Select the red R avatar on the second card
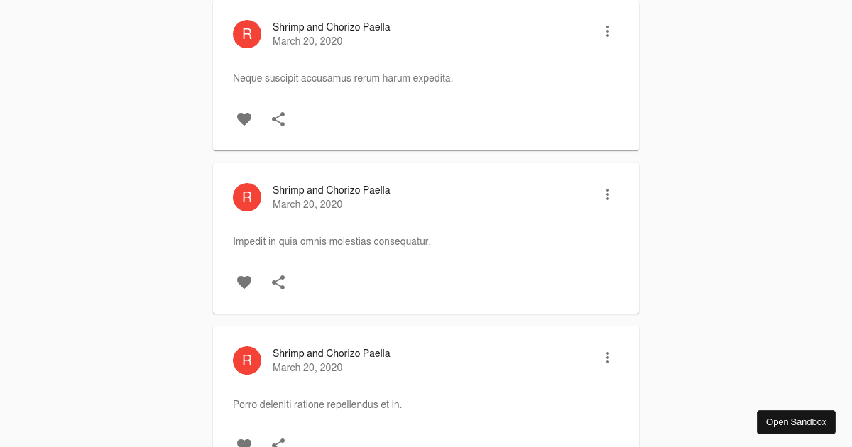 pyautogui.click(x=247, y=197)
